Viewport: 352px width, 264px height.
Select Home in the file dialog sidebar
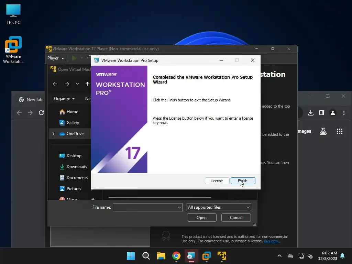point(69,112)
